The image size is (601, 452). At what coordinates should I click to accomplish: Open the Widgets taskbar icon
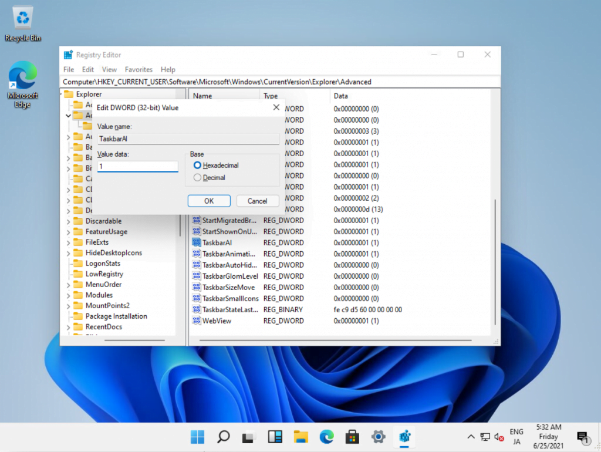click(275, 437)
